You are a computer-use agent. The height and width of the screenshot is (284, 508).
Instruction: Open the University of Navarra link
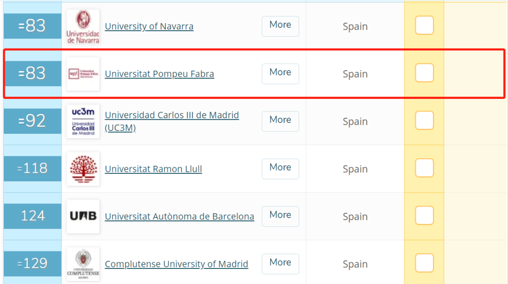[149, 26]
